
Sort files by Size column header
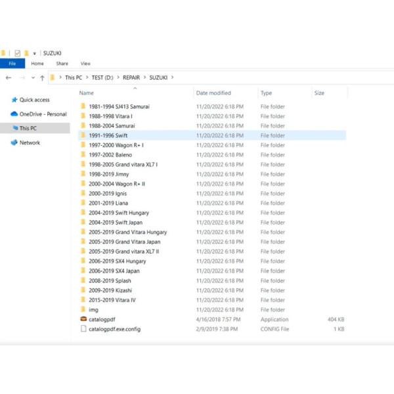click(x=319, y=93)
